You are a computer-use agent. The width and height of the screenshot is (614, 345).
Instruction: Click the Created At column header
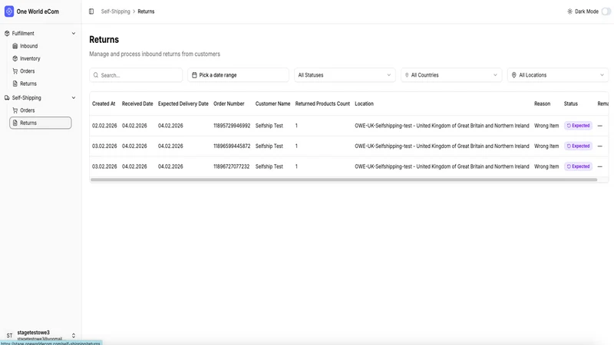(104, 103)
